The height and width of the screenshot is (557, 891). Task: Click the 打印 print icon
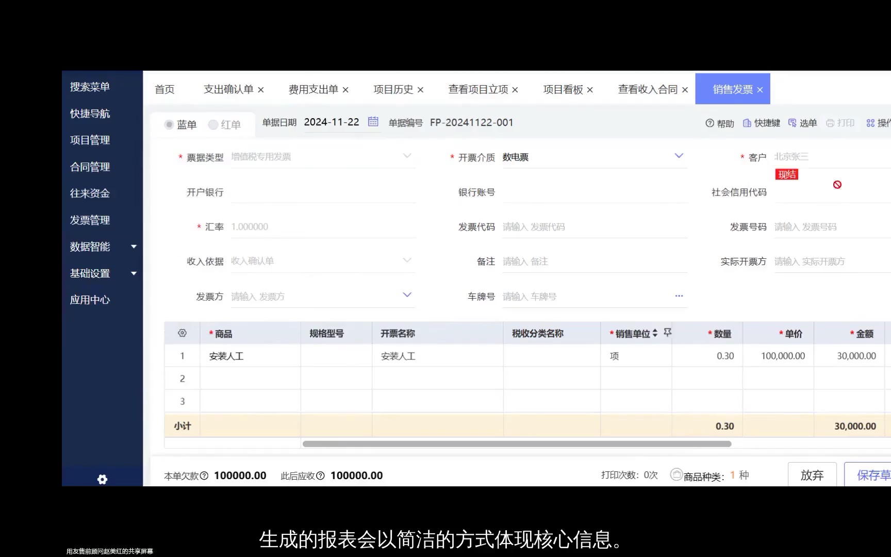[x=830, y=123]
